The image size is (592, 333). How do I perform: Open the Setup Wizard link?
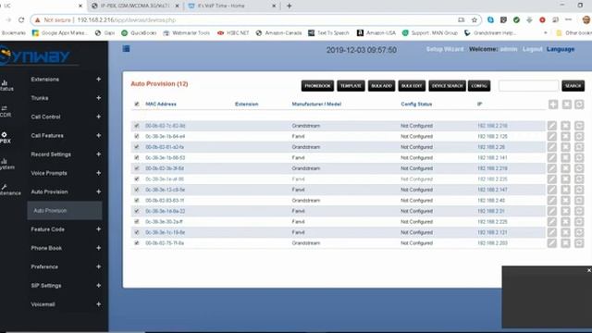point(445,49)
